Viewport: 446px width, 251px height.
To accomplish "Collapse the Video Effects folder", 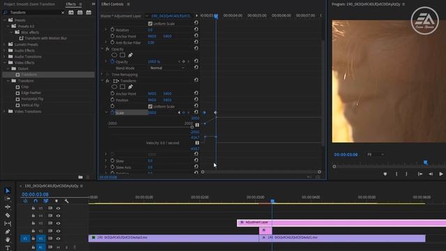I will tap(5, 63).
